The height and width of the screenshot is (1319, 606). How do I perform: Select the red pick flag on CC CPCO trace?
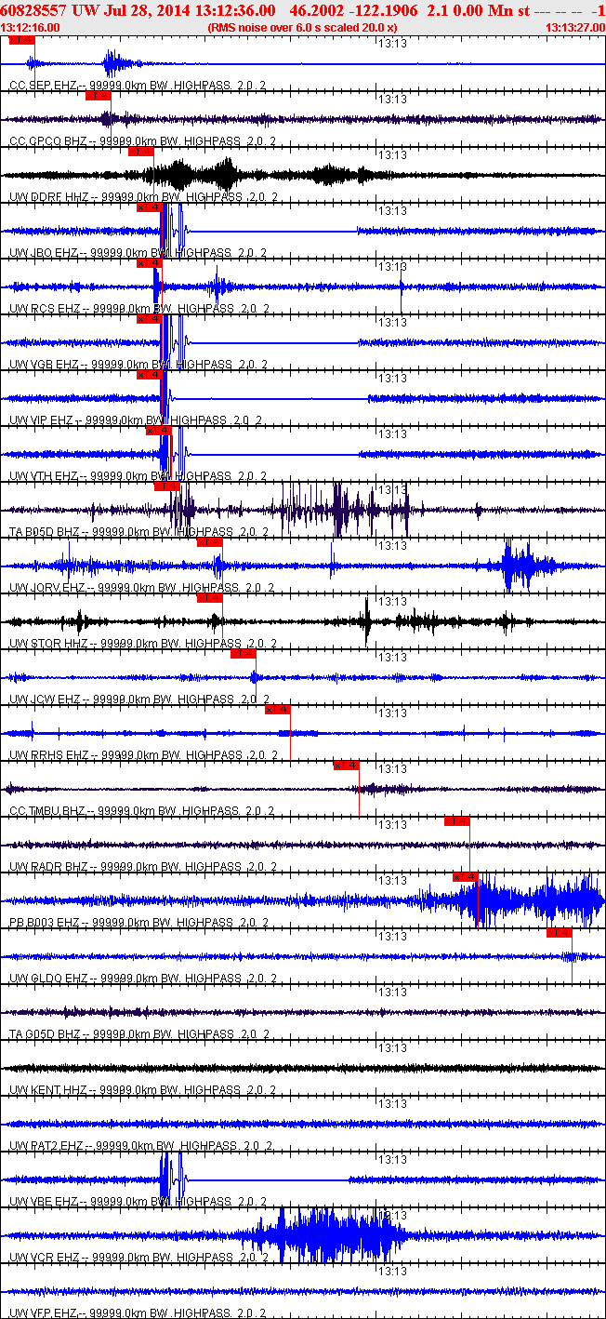click(98, 96)
